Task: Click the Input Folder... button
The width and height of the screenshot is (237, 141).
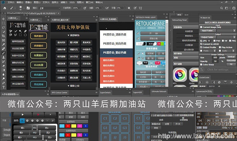Action: (x=208, y=30)
